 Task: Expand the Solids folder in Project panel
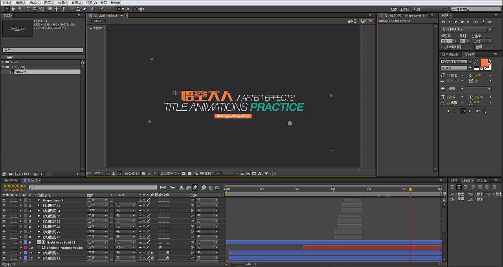click(3, 62)
